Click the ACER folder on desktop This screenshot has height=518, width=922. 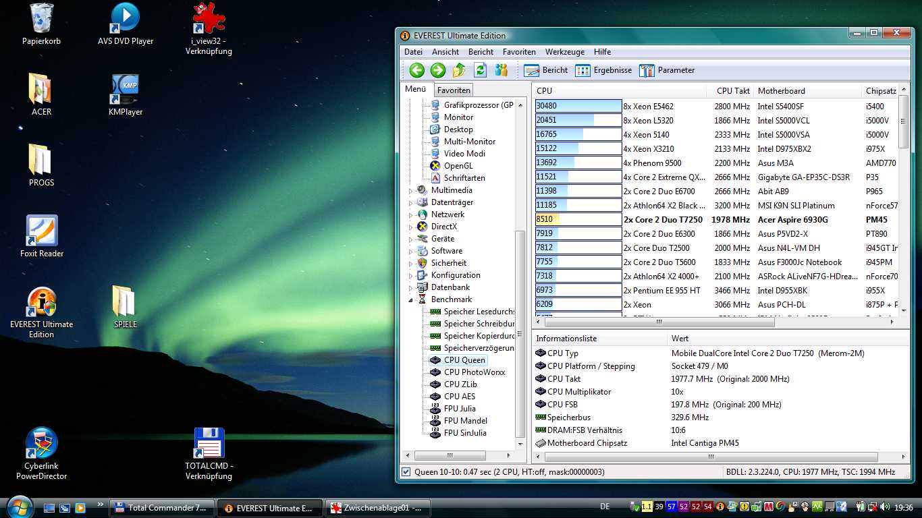(41, 94)
